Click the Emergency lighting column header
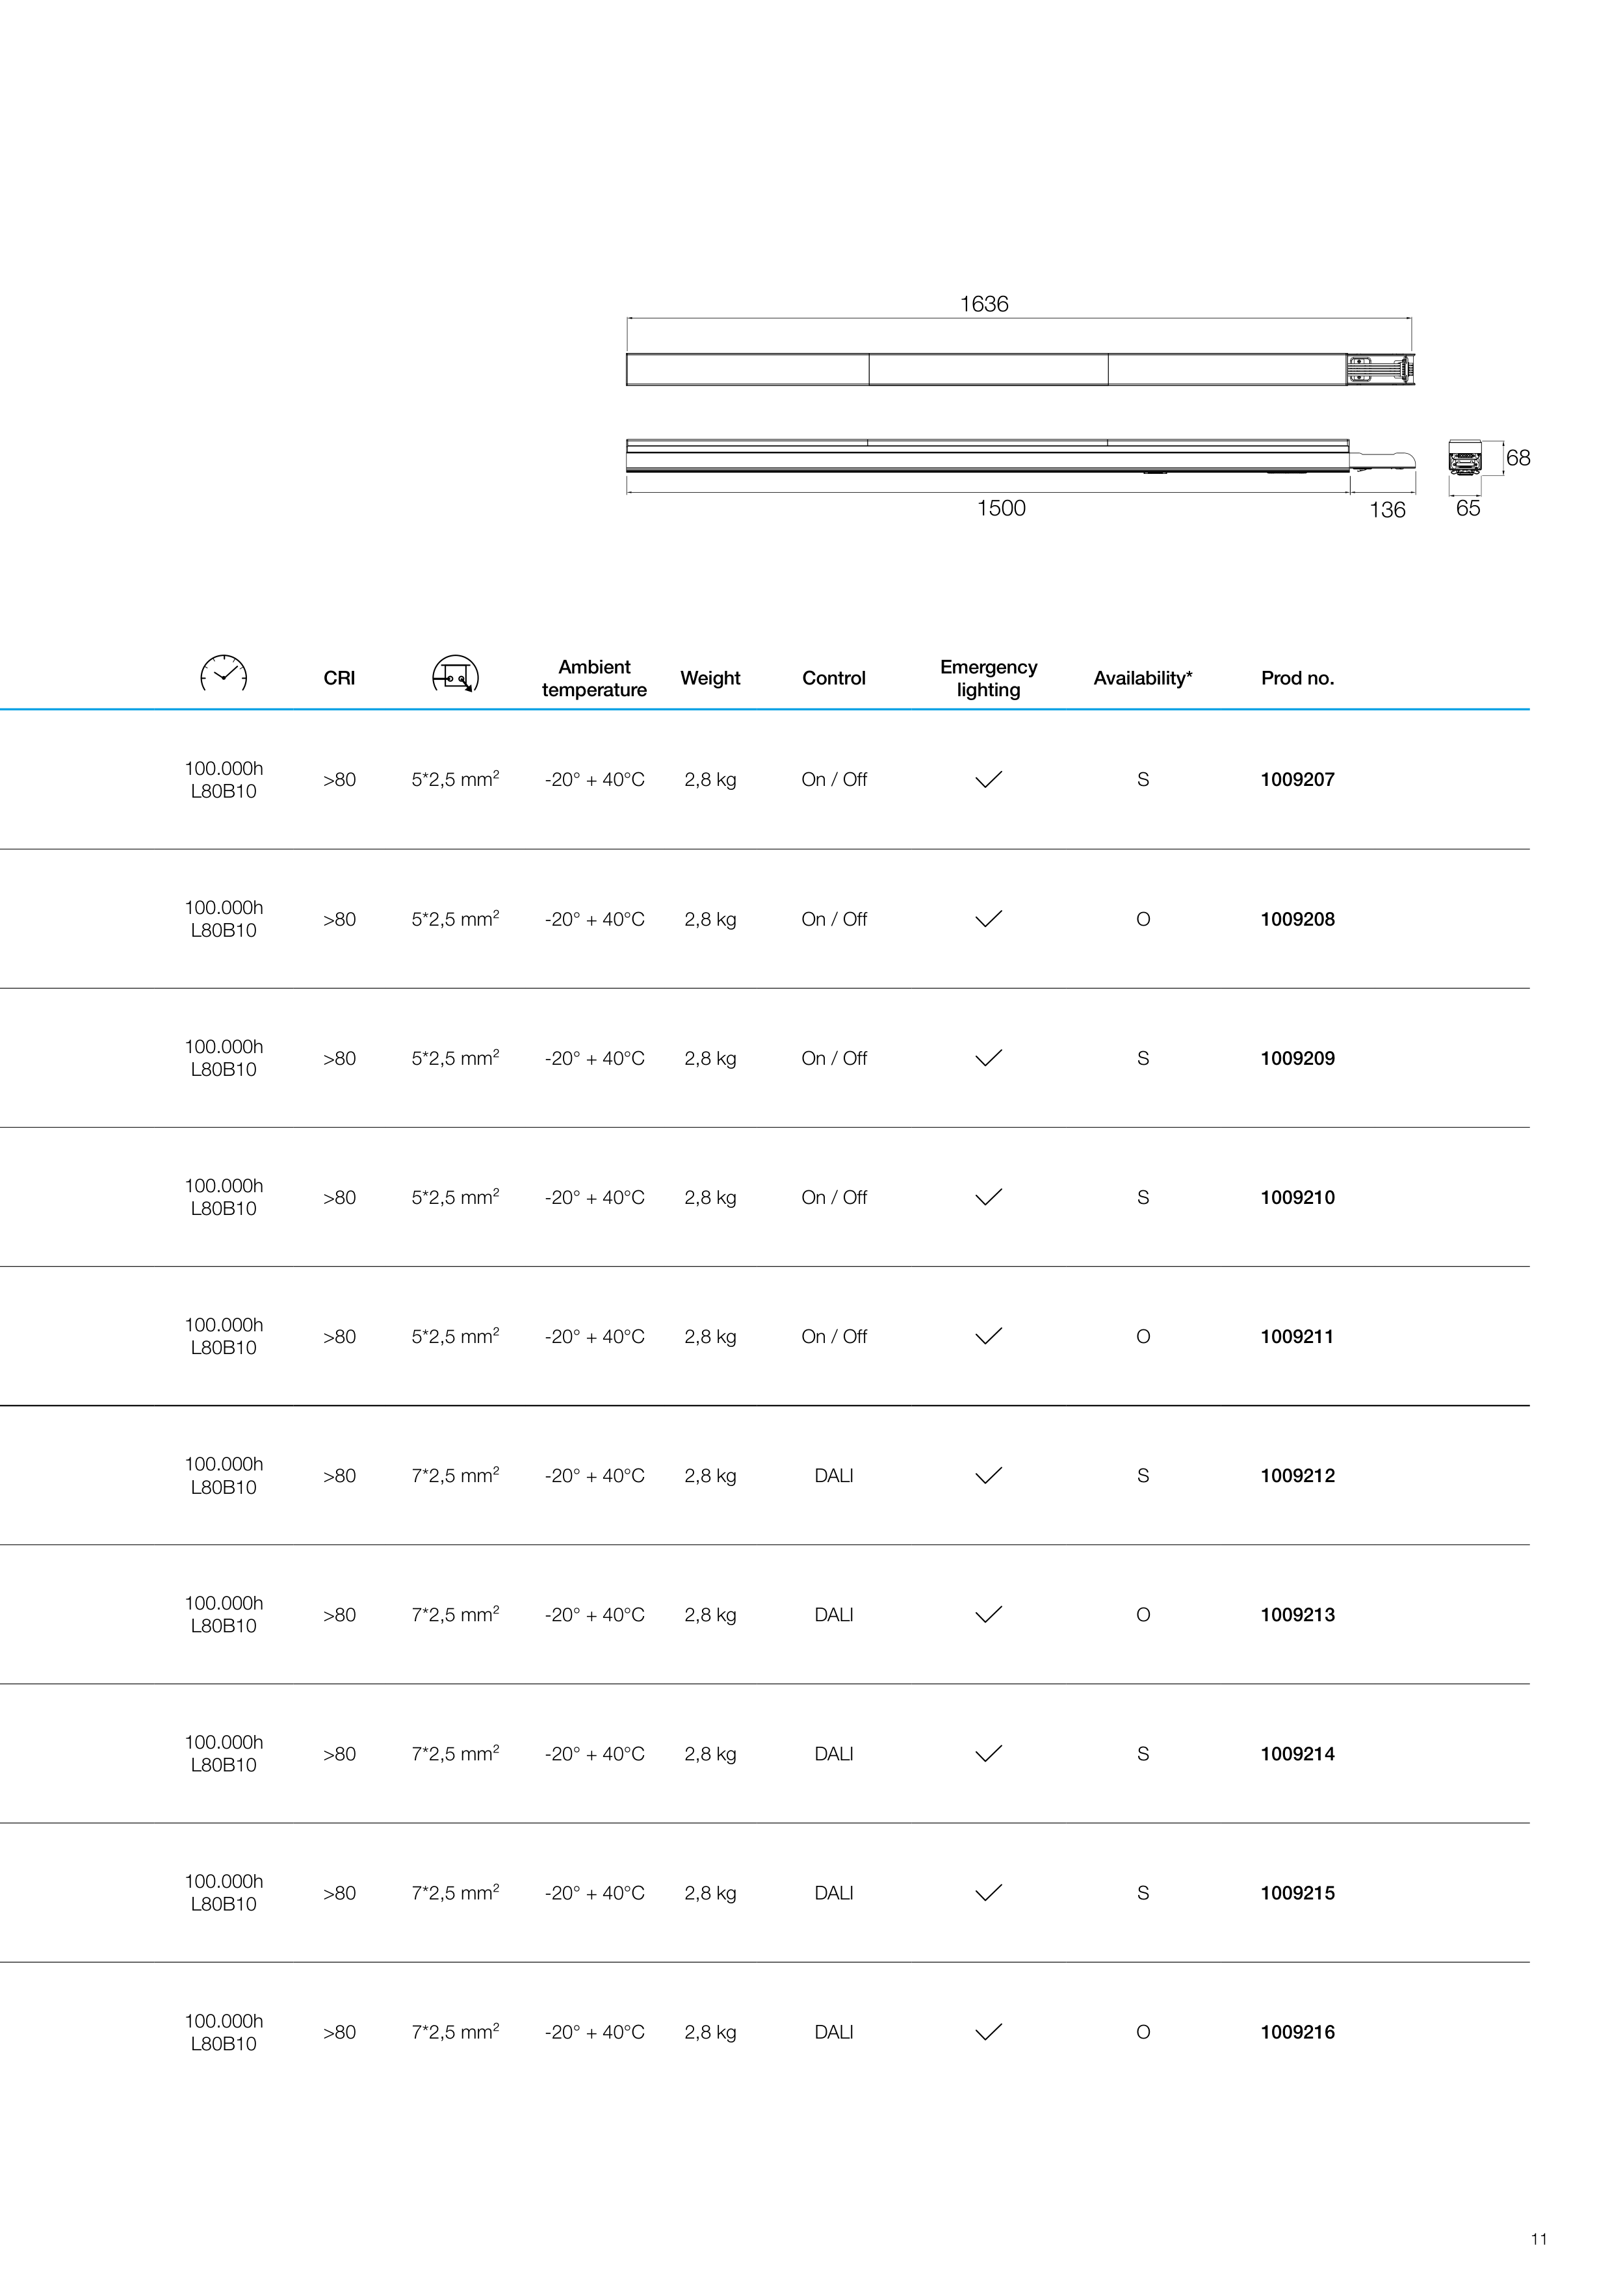Screen dimensions: 1623x2296 click(x=988, y=678)
